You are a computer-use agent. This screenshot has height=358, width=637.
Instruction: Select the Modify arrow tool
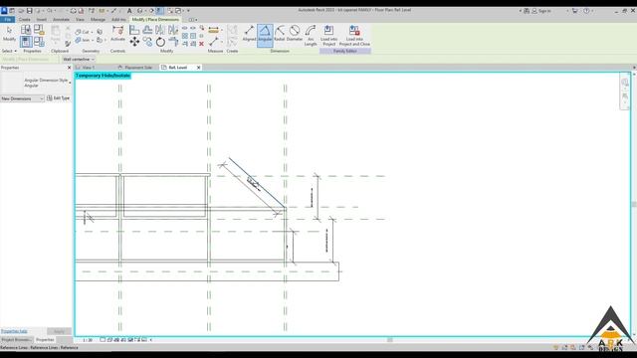9,33
